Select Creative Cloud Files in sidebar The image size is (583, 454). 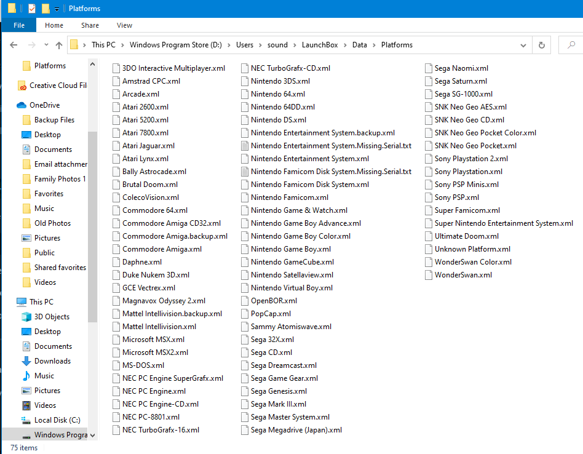point(52,86)
